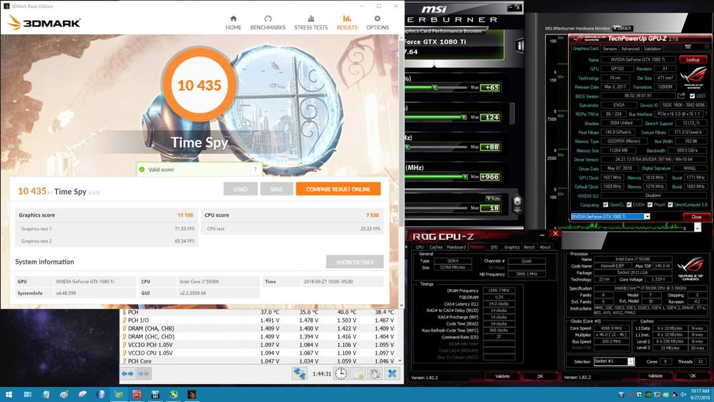Click Show Details button in 3DMark
The height and width of the screenshot is (402, 714).
354,262
